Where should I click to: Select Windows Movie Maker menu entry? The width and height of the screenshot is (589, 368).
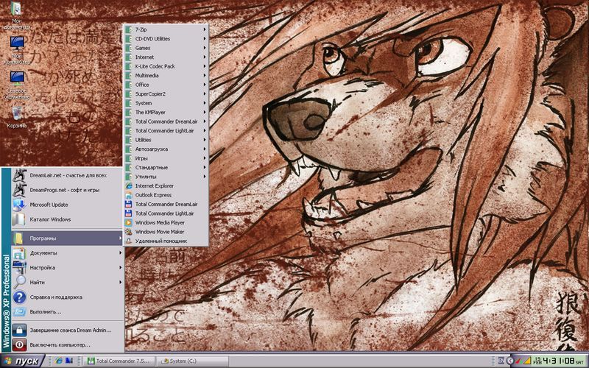click(163, 232)
